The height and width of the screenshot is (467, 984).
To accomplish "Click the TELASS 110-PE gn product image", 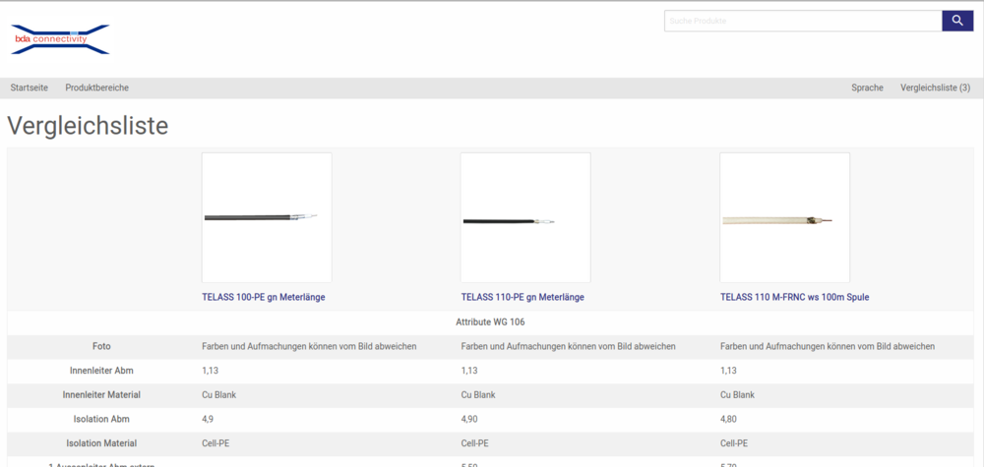I will pyautogui.click(x=525, y=217).
